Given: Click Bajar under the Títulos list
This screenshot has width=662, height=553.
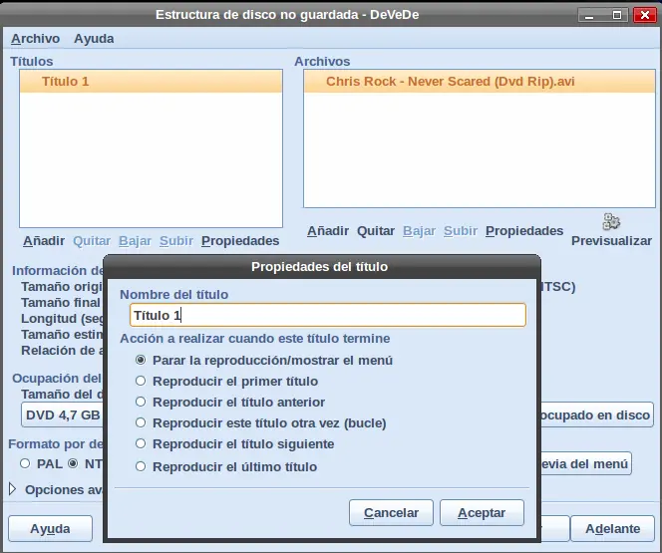Looking at the screenshot, I should [135, 241].
